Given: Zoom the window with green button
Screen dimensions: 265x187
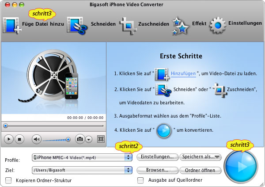Looking at the screenshot, I should click(22, 4).
